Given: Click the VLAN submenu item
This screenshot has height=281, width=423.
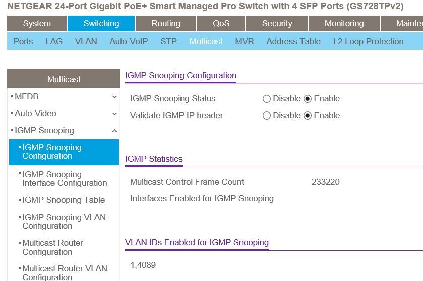Looking at the screenshot, I should tap(86, 41).
